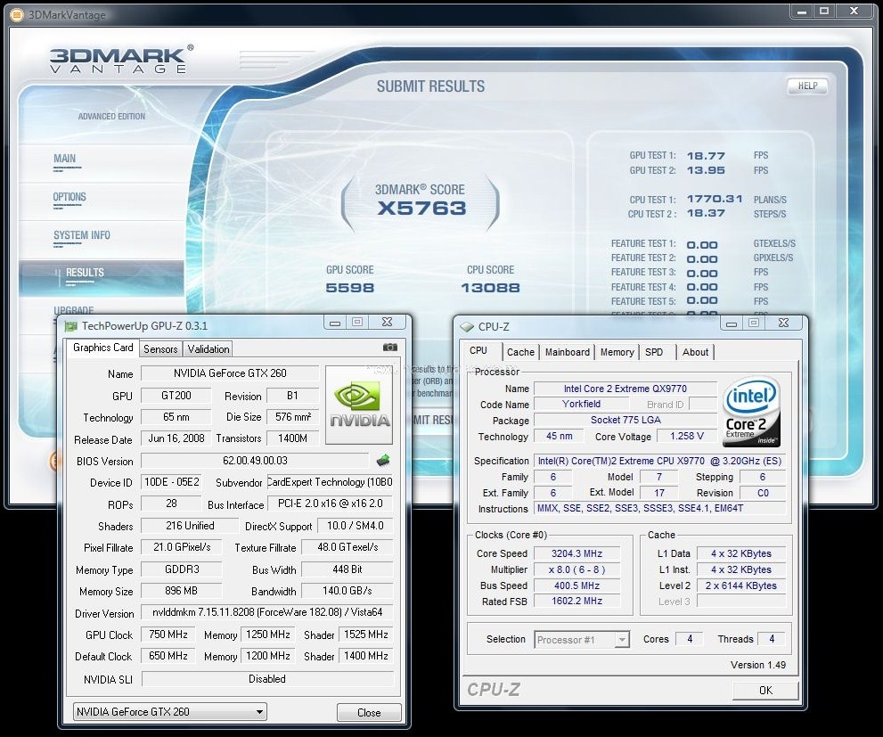Open the Validation tab in GPU-Z
Viewport: 883px width, 737px height.
pyautogui.click(x=208, y=349)
